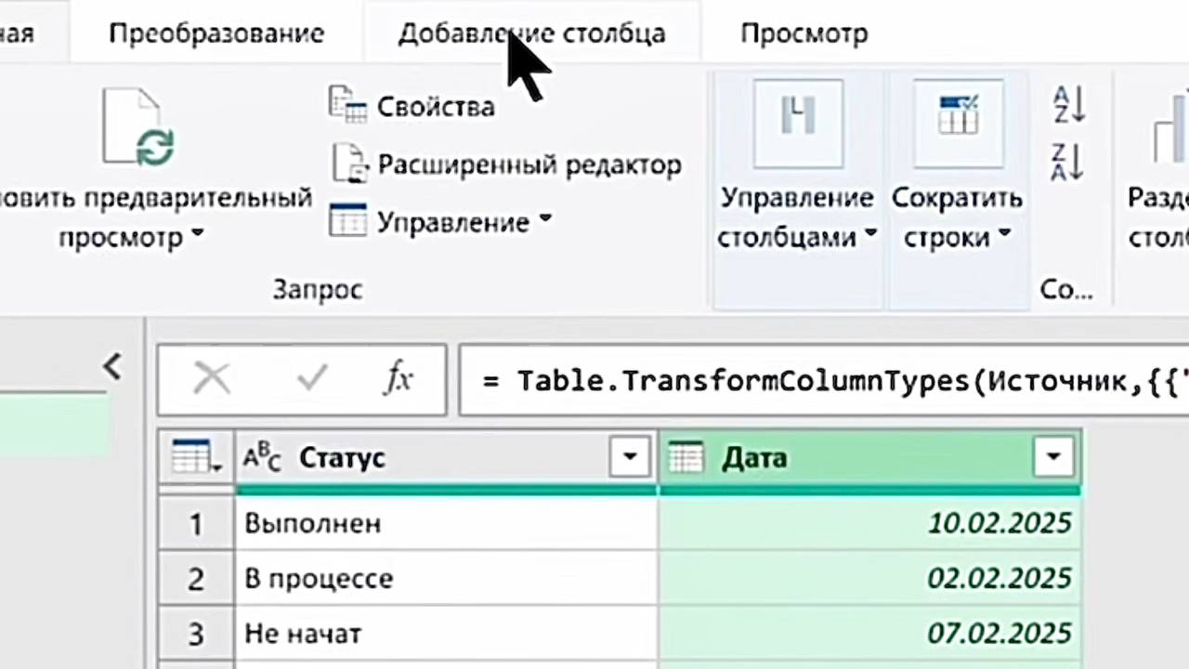Open the Статус column filter dropdown
This screenshot has height=669, width=1189.
631,457
